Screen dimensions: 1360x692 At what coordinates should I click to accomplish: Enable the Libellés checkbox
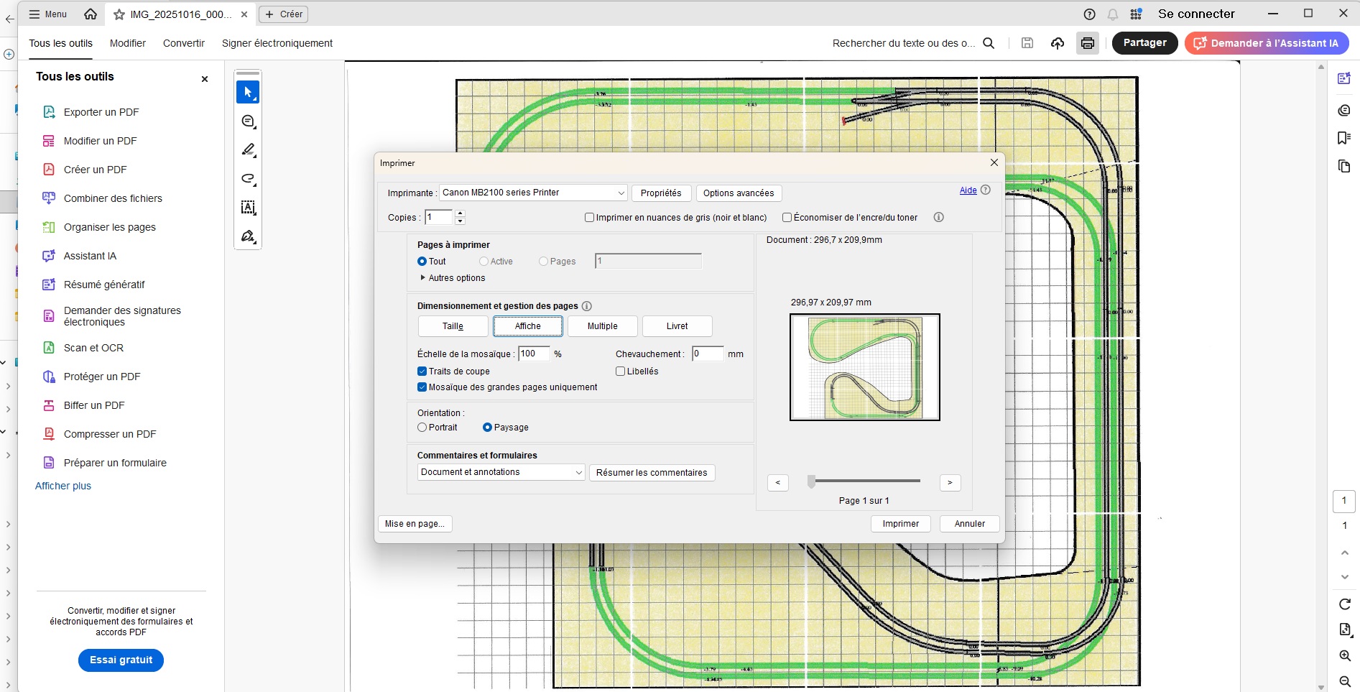620,372
